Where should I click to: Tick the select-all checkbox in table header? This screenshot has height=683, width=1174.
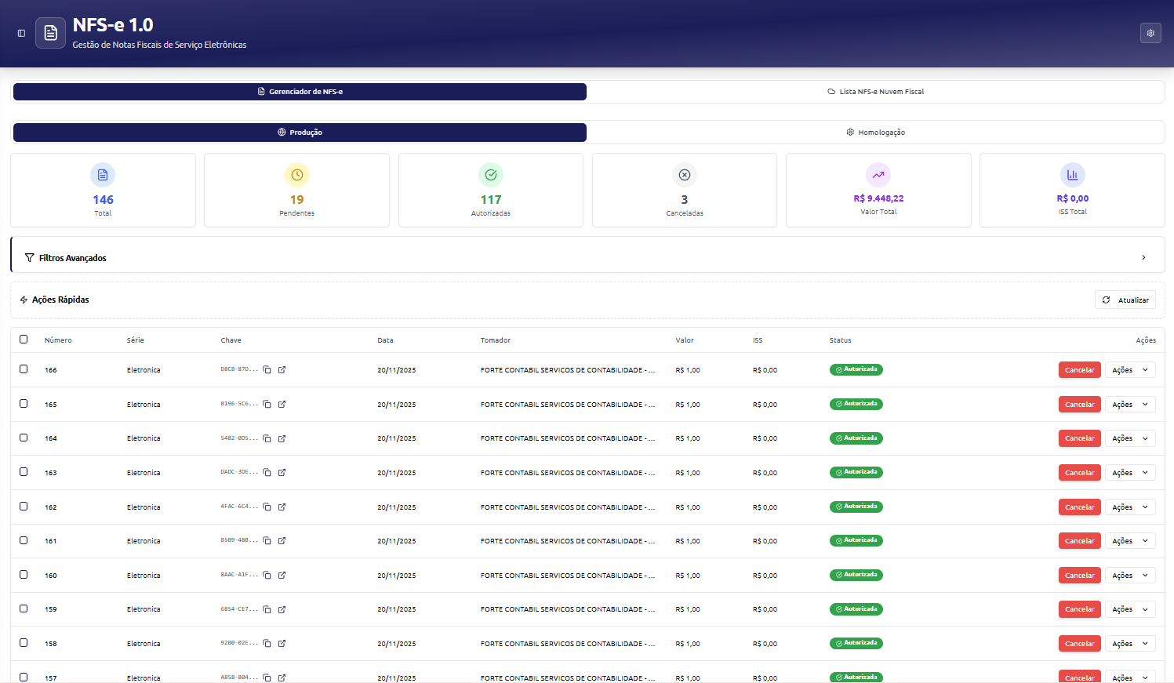coord(24,340)
